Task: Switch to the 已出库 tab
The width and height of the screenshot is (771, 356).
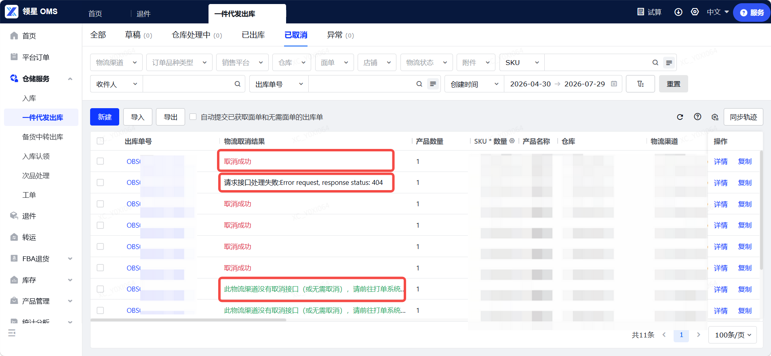Action: click(x=253, y=35)
